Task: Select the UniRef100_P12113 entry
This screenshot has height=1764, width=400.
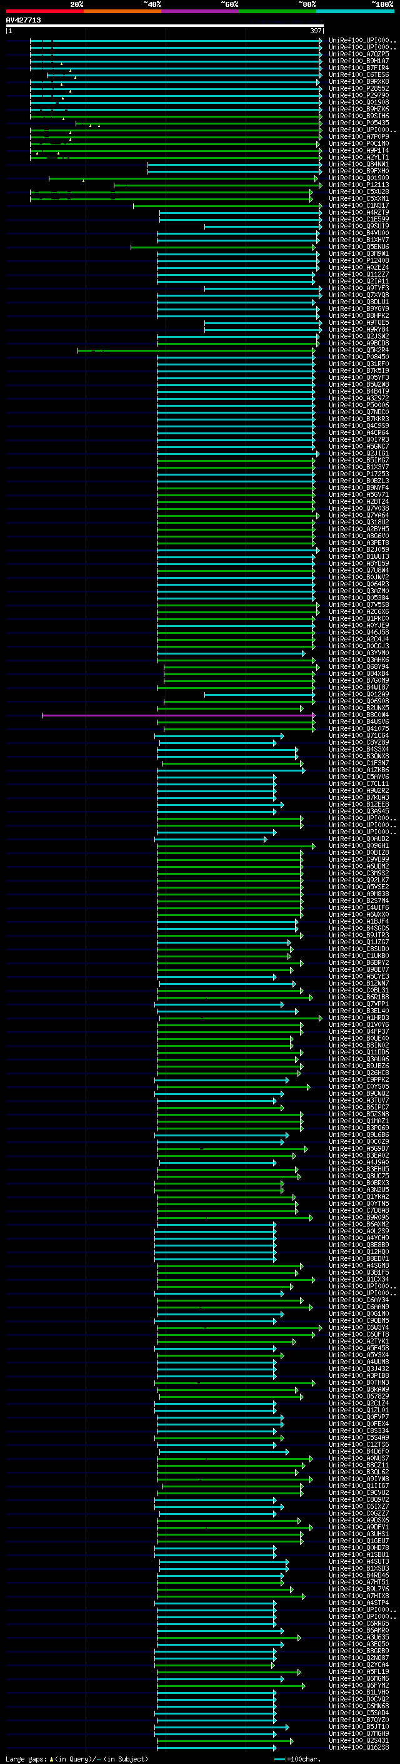Action: pos(359,185)
